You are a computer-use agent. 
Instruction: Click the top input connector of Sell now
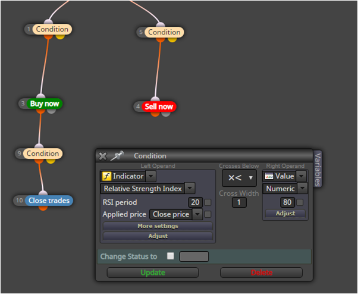pyautogui.click(x=155, y=99)
